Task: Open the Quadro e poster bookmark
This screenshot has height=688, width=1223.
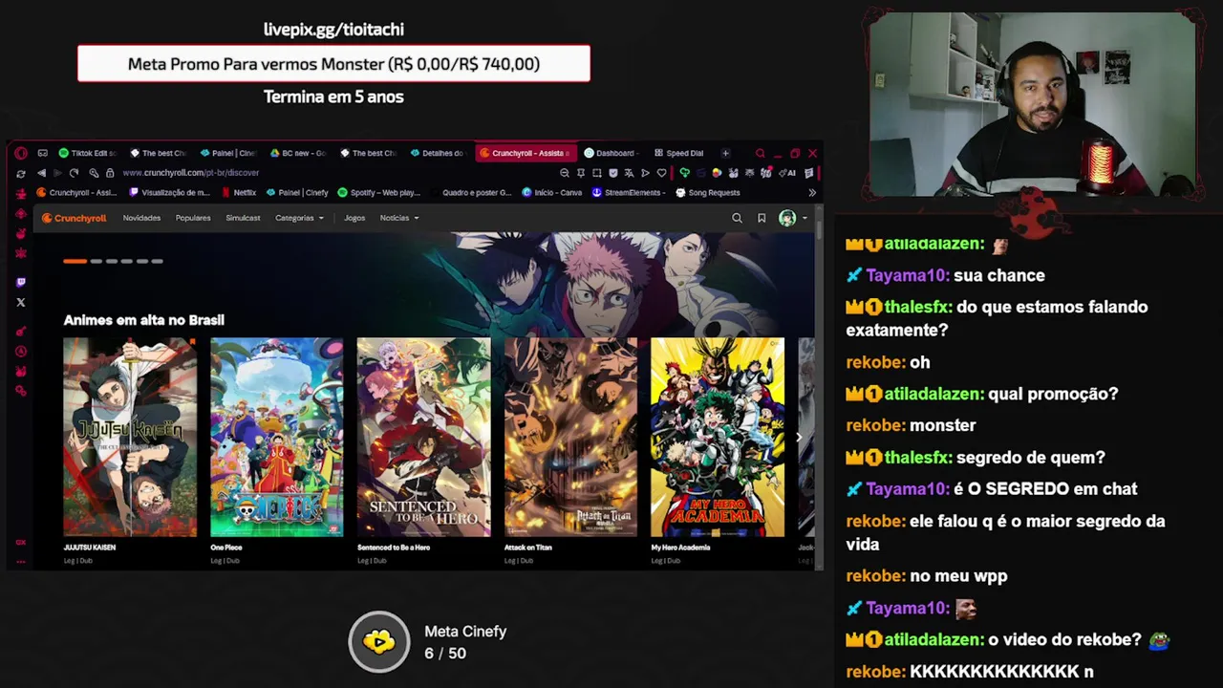Action: point(471,192)
